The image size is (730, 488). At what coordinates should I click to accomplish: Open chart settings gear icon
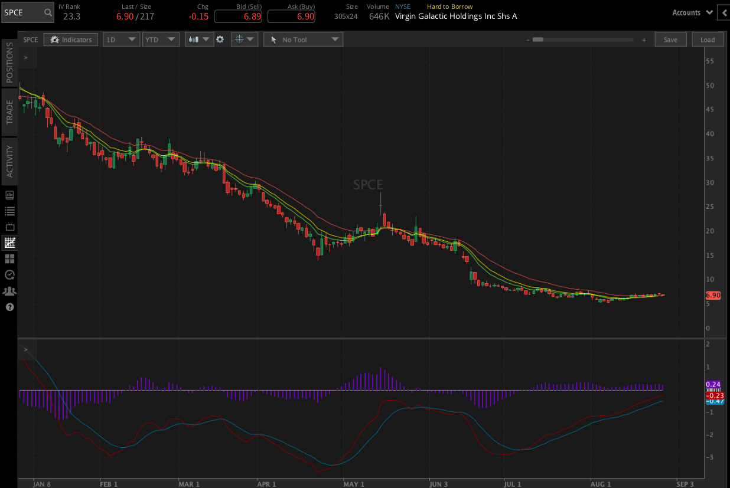[220, 40]
